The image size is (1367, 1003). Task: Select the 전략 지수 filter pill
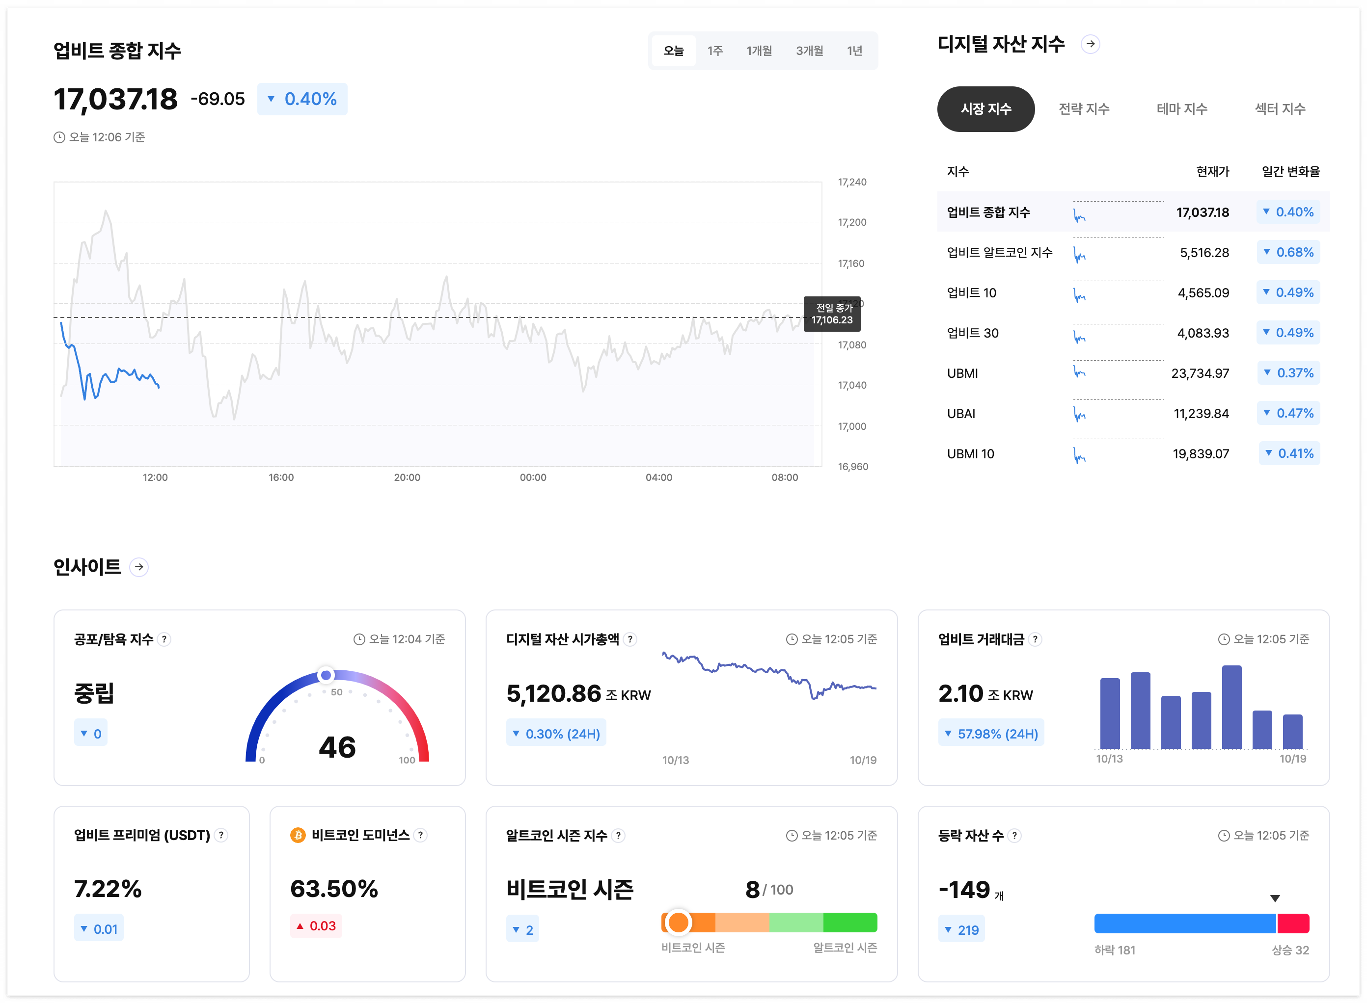(x=1084, y=108)
